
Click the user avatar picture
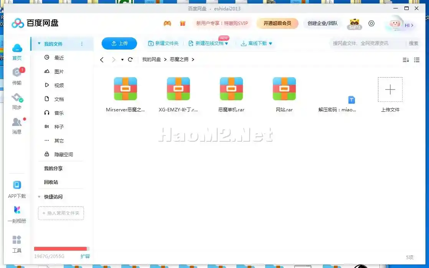point(395,24)
